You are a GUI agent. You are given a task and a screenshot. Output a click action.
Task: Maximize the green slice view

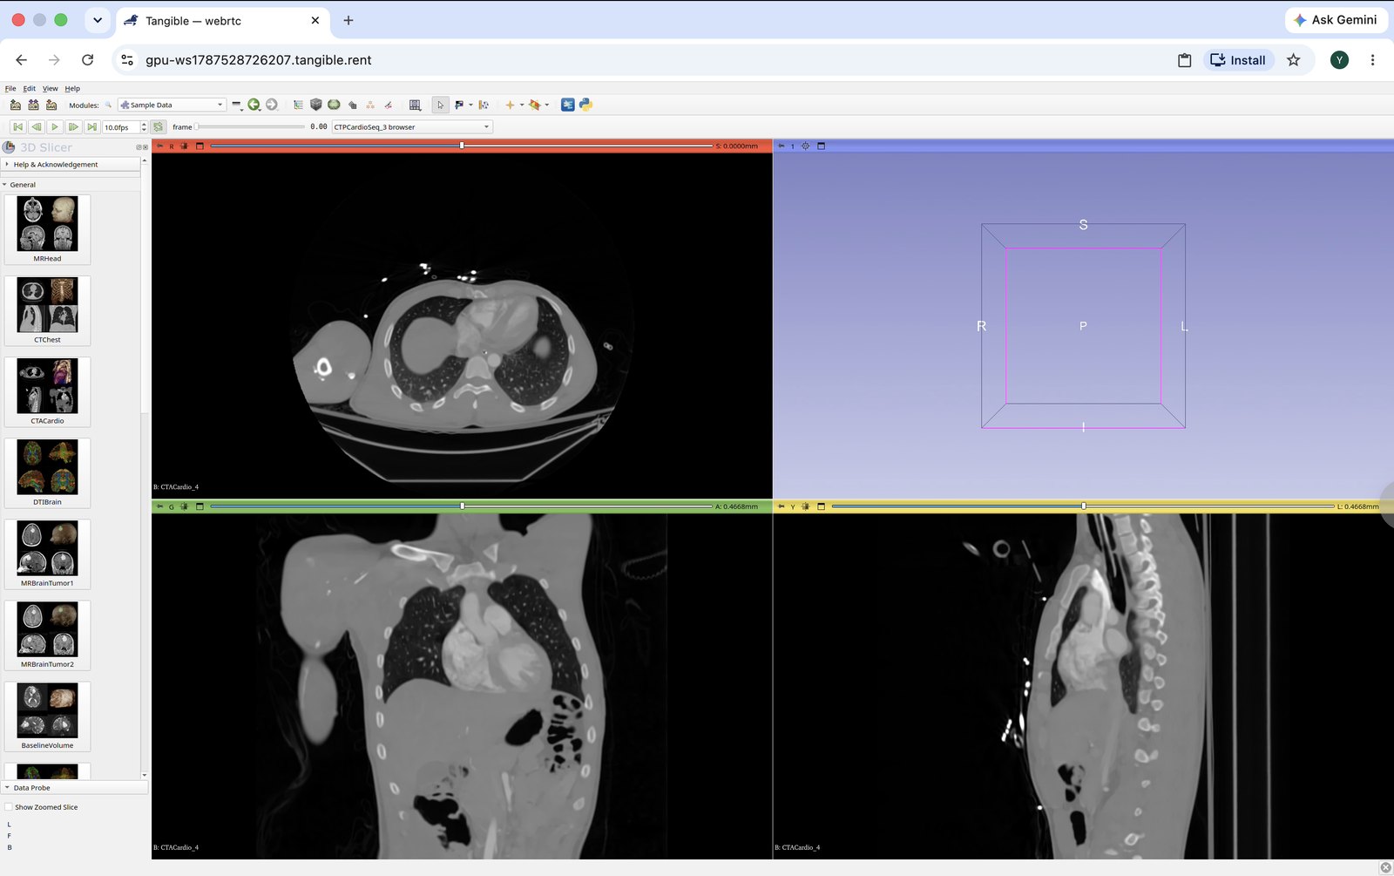[200, 506]
